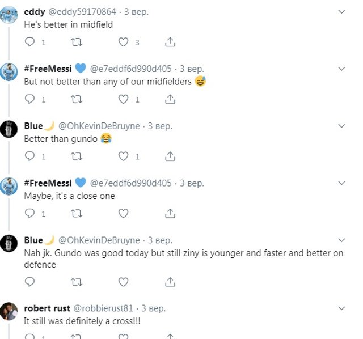The width and height of the screenshot is (363, 339).
Task: Open the @OhKevinDeBruyne handle on "Better than gundo"
Action: [x=99, y=126]
